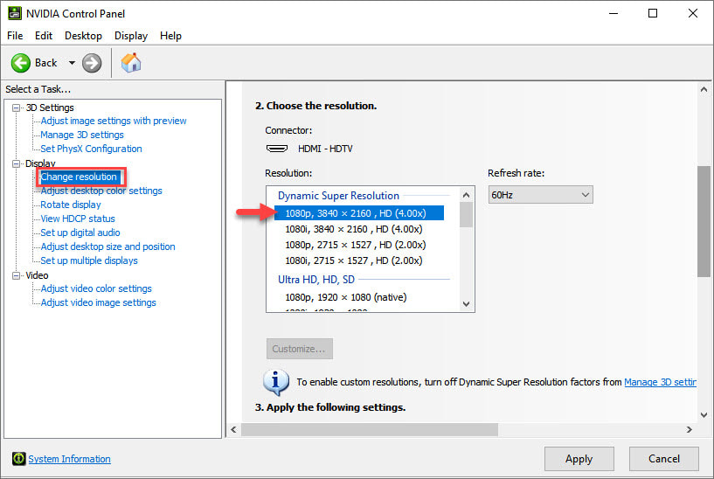Image resolution: width=714 pixels, height=479 pixels.
Task: Click the horizontal scrollbar thumb
Action: 370,429
